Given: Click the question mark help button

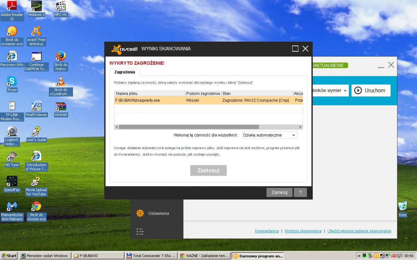Looking at the screenshot, I should [x=300, y=192].
